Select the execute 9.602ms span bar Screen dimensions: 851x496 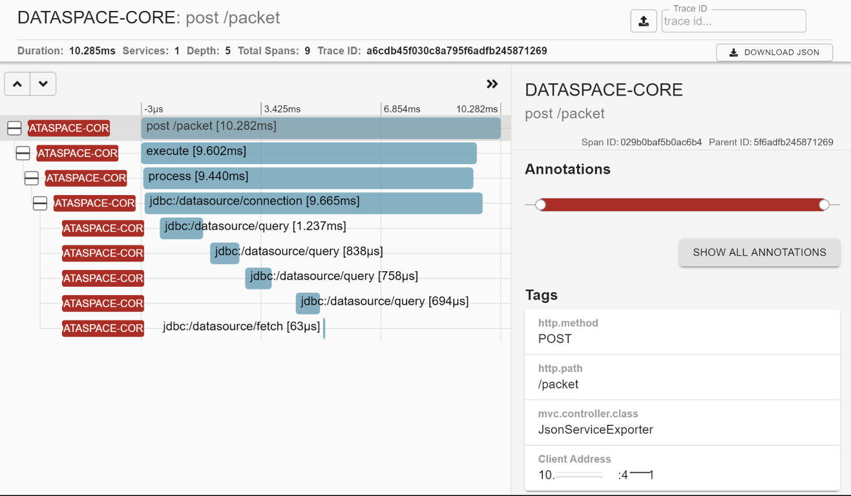308,153
